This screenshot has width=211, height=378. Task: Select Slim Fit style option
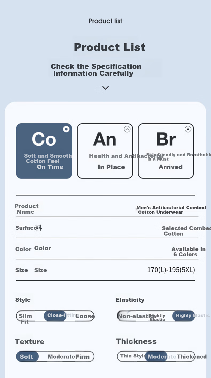pos(25,319)
